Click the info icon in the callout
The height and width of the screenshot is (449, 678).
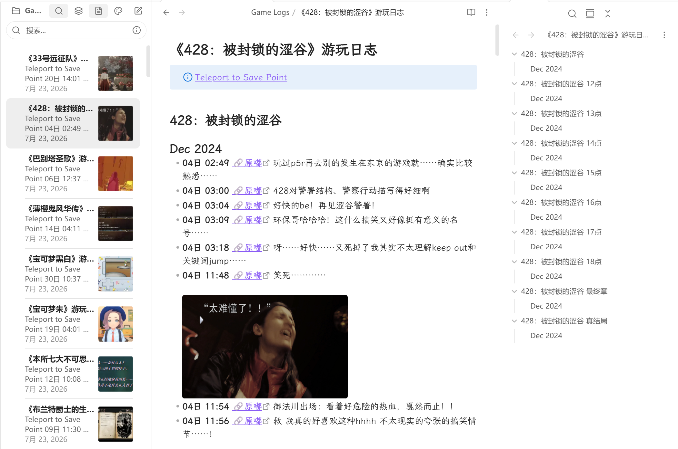coord(188,77)
